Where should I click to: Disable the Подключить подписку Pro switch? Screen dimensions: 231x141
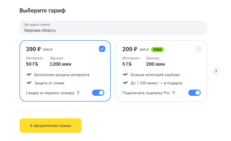tap(195, 93)
